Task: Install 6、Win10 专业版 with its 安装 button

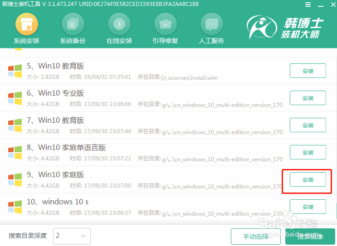Action: coord(308,98)
